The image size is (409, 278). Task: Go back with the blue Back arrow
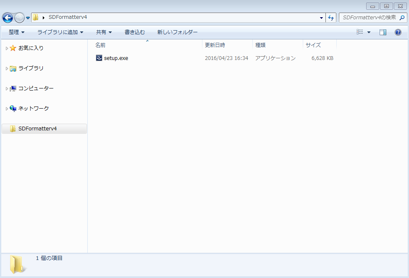[8, 18]
